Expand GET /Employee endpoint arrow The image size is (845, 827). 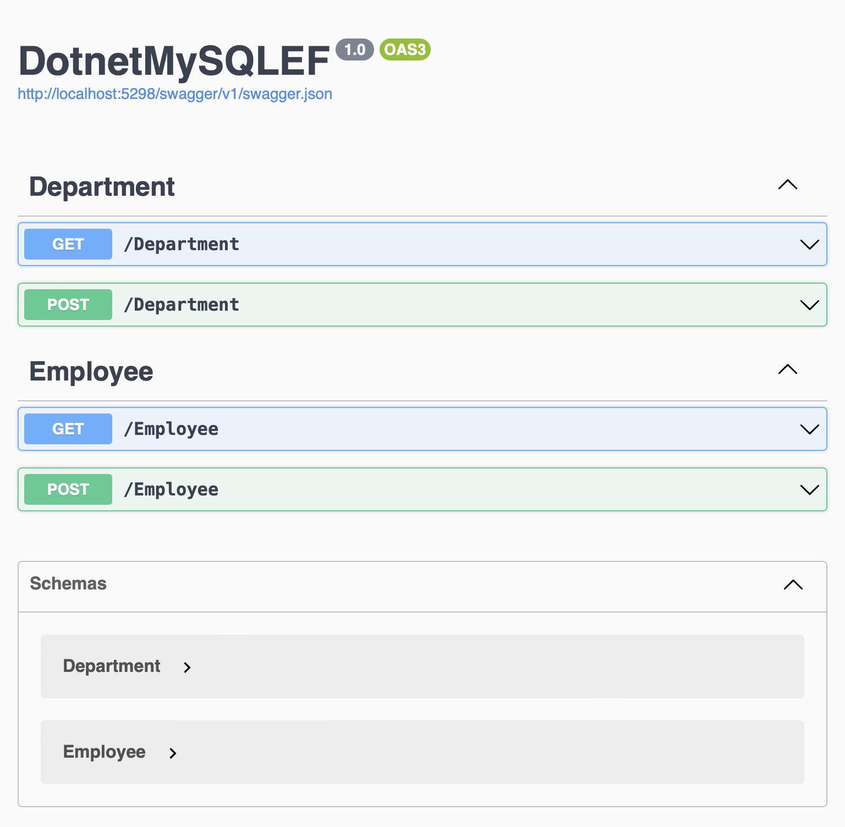pyautogui.click(x=809, y=429)
